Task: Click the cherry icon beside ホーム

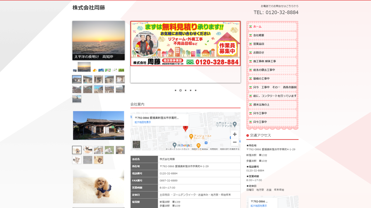Action: (250, 27)
